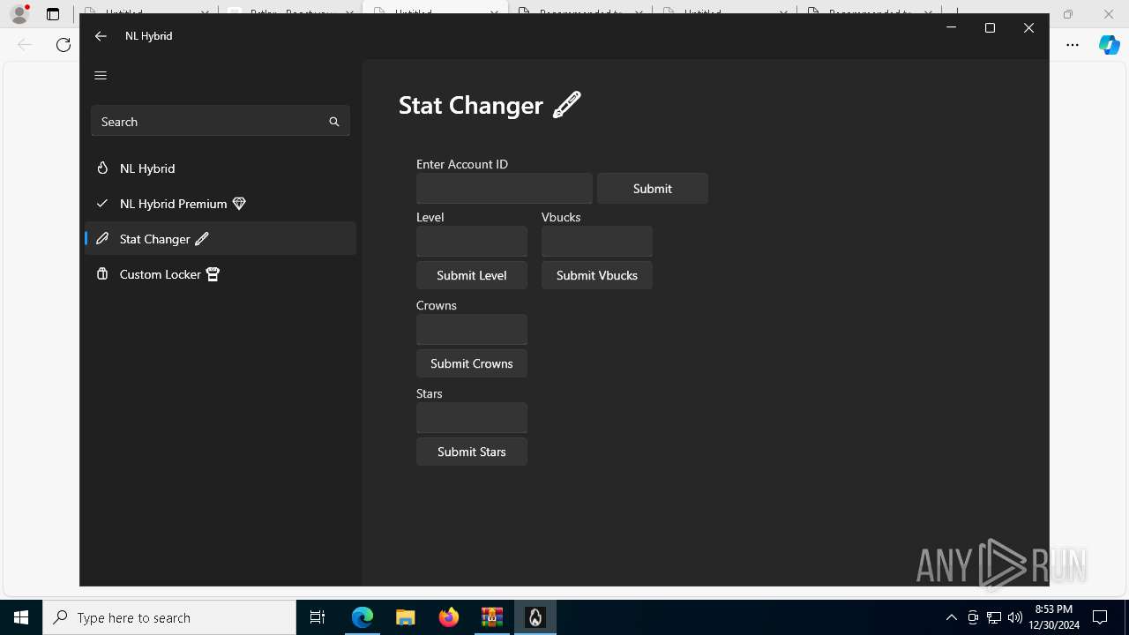Click the Level input field
Viewport: 1129px width, 635px height.
click(472, 242)
